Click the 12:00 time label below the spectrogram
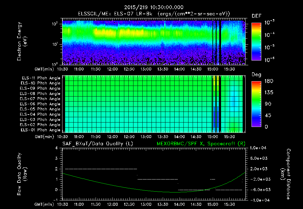 pos(112,69)
